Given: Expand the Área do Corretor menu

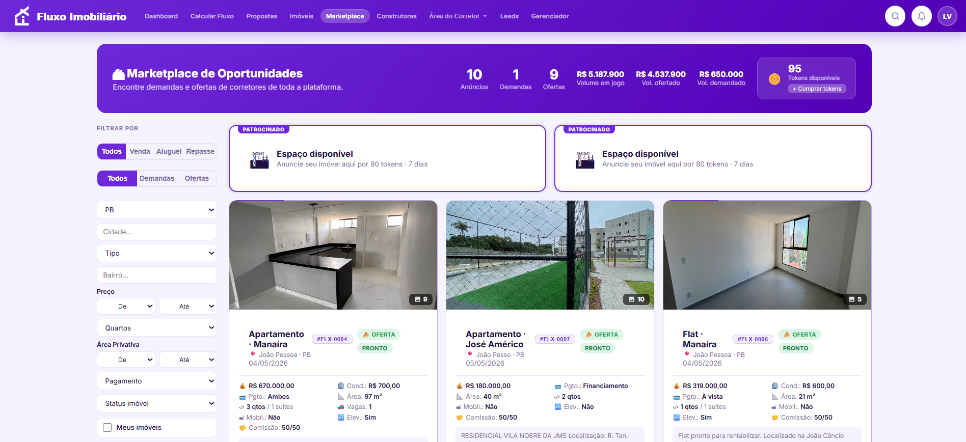Looking at the screenshot, I should [458, 16].
